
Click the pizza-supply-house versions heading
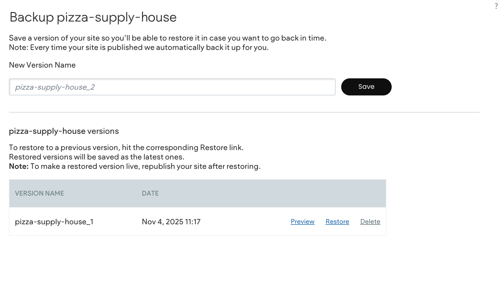coord(64,131)
